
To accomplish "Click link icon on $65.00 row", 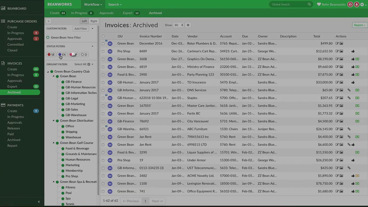I will tap(349, 90).
